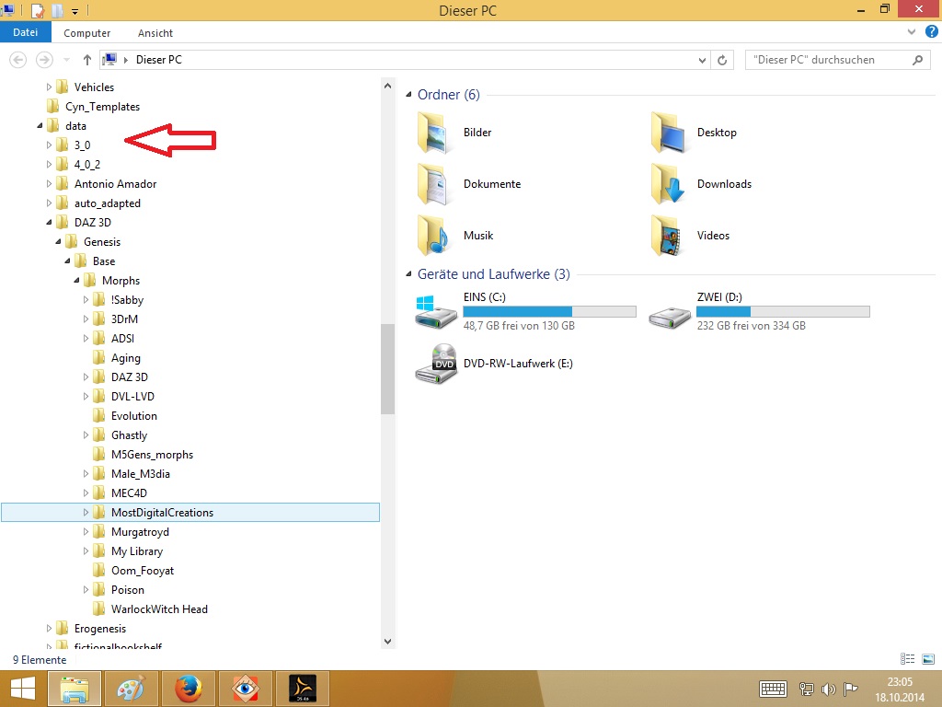Launch Firefox from the taskbar

click(x=188, y=689)
